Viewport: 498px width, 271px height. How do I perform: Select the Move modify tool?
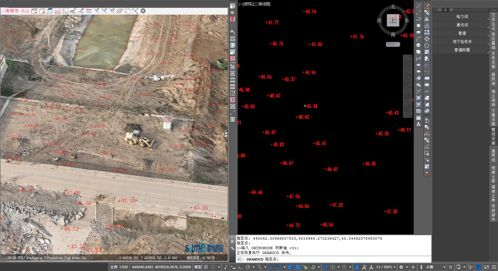[x=427, y=39]
